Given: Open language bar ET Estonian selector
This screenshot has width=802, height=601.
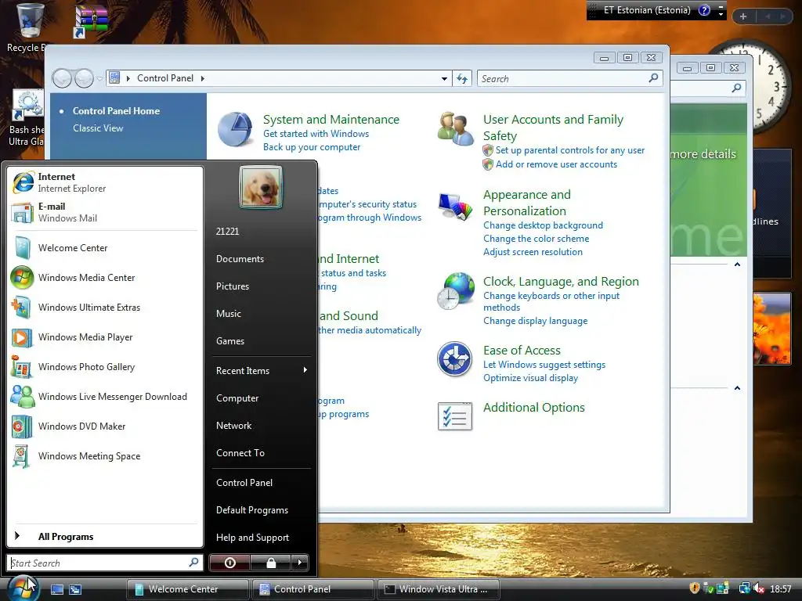Looking at the screenshot, I should (646, 10).
